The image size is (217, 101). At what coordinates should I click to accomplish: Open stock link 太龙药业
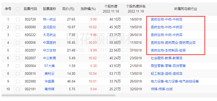[x=49, y=35]
